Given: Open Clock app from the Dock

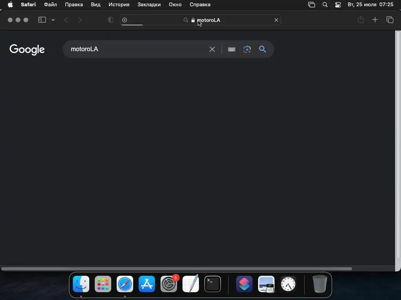Looking at the screenshot, I should 288,284.
